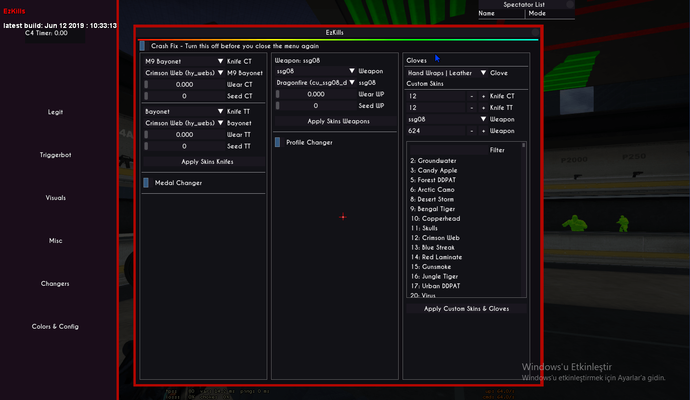Select '6: Arctic Camo' skin entry
This screenshot has height=400, width=690.
432,189
